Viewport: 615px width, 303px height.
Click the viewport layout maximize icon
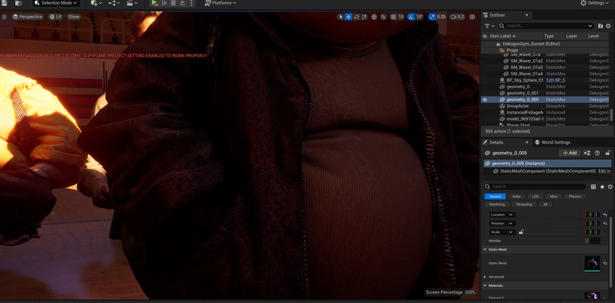[x=472, y=17]
